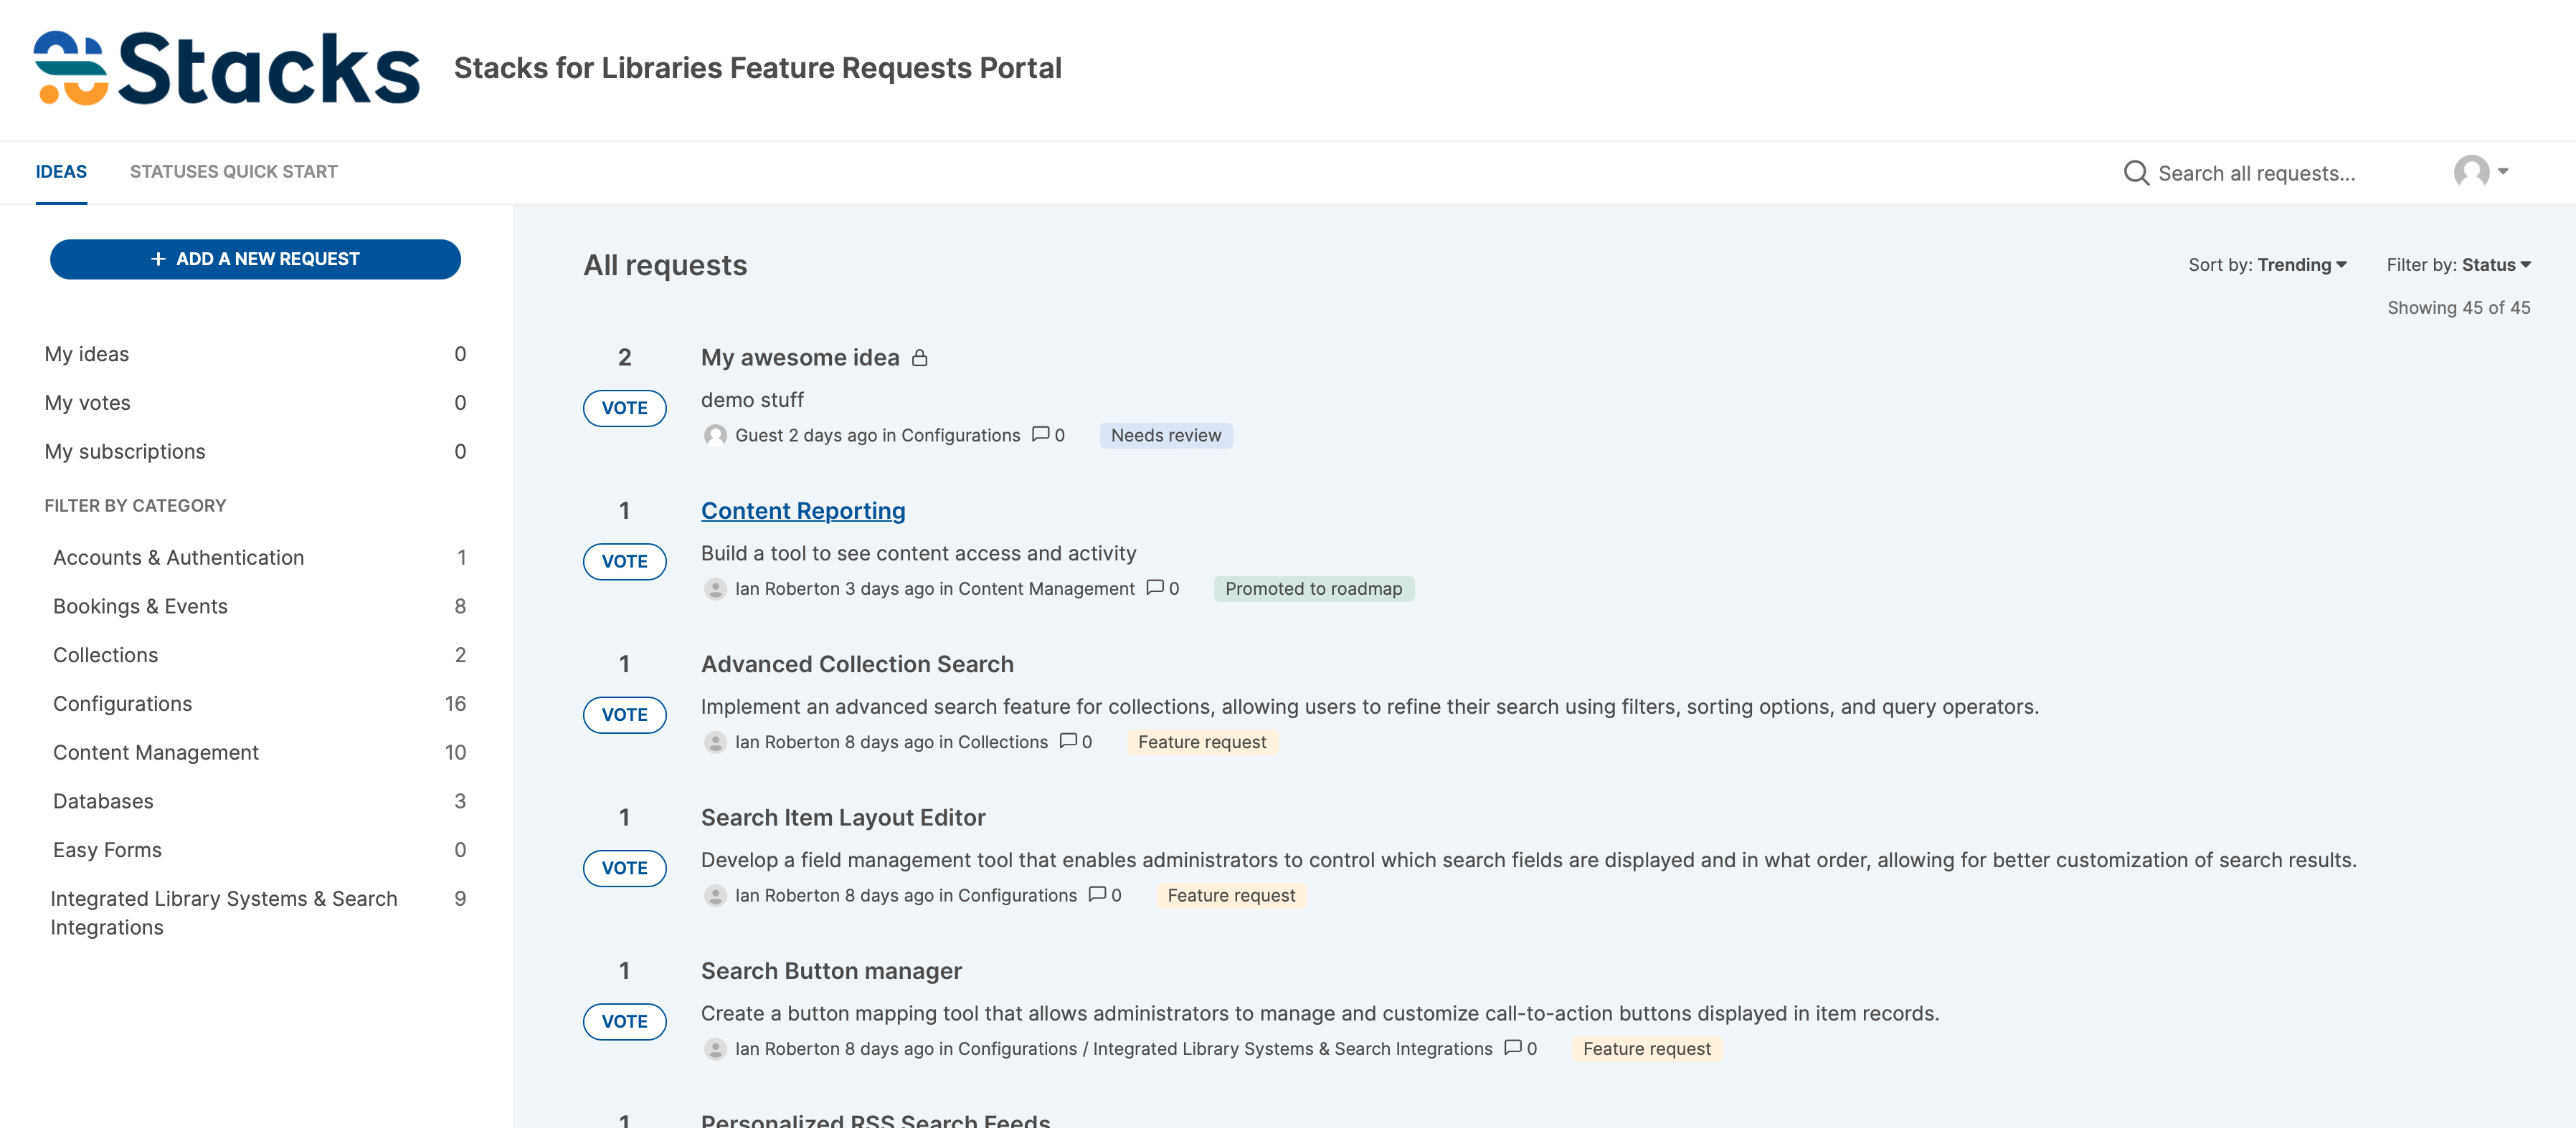The image size is (2576, 1128).
Task: Click comment icon on Search Button manager
Action: 1512,1048
